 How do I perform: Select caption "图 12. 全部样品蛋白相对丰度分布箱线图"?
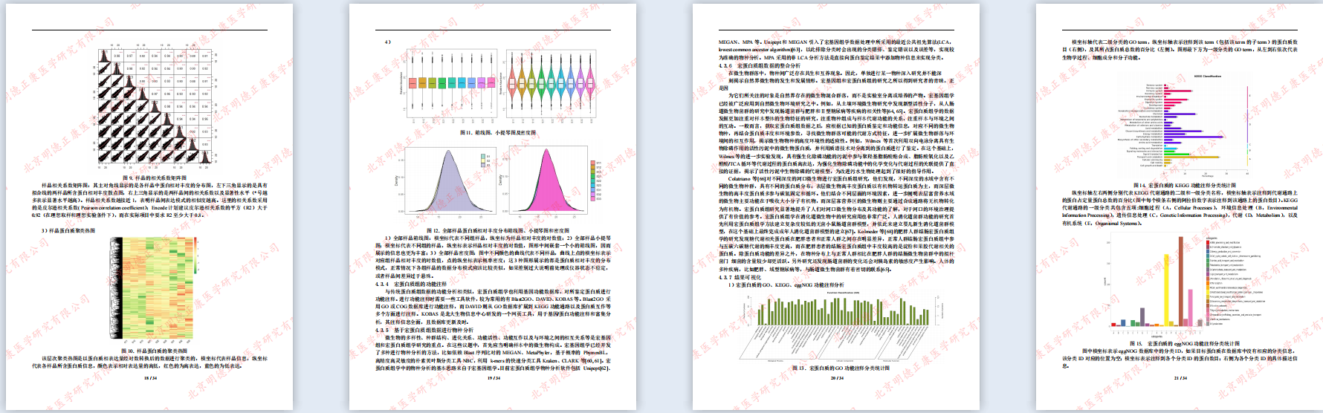pos(498,231)
